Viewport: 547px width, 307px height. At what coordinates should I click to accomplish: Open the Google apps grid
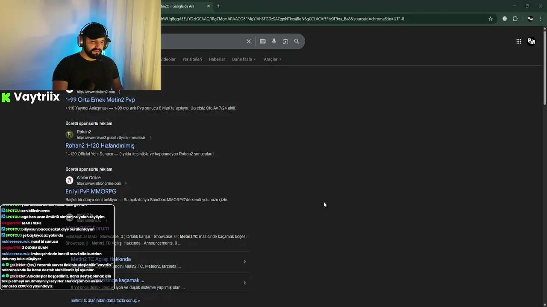[x=518, y=41]
